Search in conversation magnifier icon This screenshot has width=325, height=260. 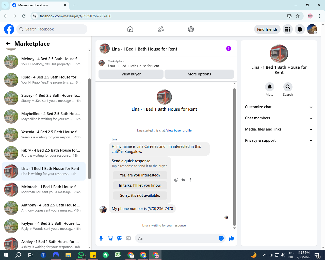pyautogui.click(x=288, y=87)
